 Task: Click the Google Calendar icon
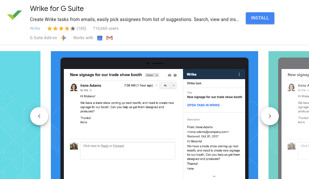pos(100,38)
